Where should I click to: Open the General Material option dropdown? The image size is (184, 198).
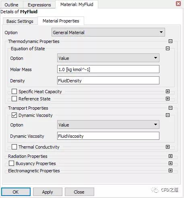[108, 32]
